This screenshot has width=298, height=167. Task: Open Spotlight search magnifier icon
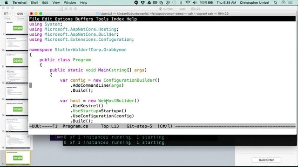click(x=276, y=3)
